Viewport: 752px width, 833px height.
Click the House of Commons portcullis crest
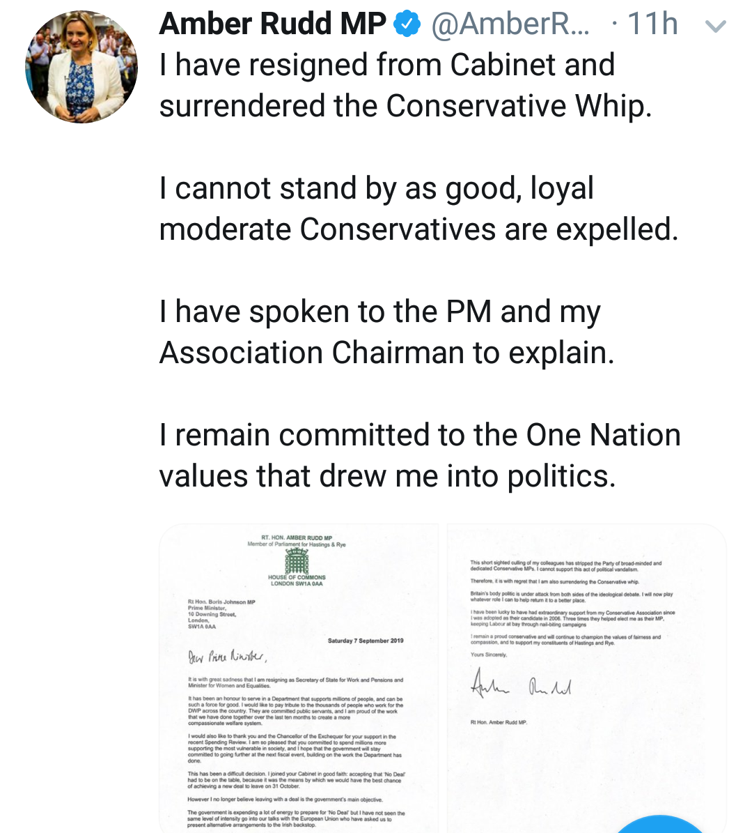(x=297, y=560)
